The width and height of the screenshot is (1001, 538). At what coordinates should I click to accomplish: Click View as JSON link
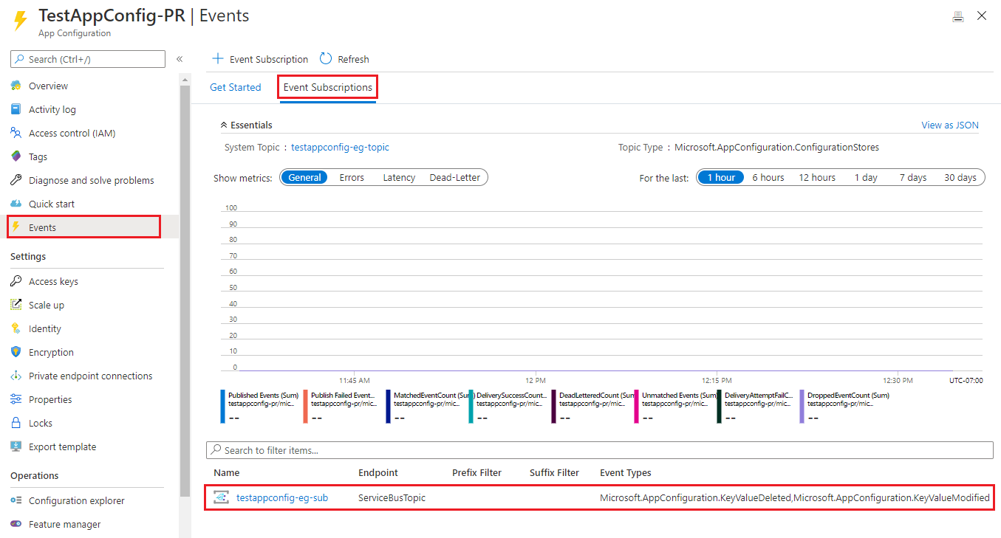pyautogui.click(x=949, y=125)
